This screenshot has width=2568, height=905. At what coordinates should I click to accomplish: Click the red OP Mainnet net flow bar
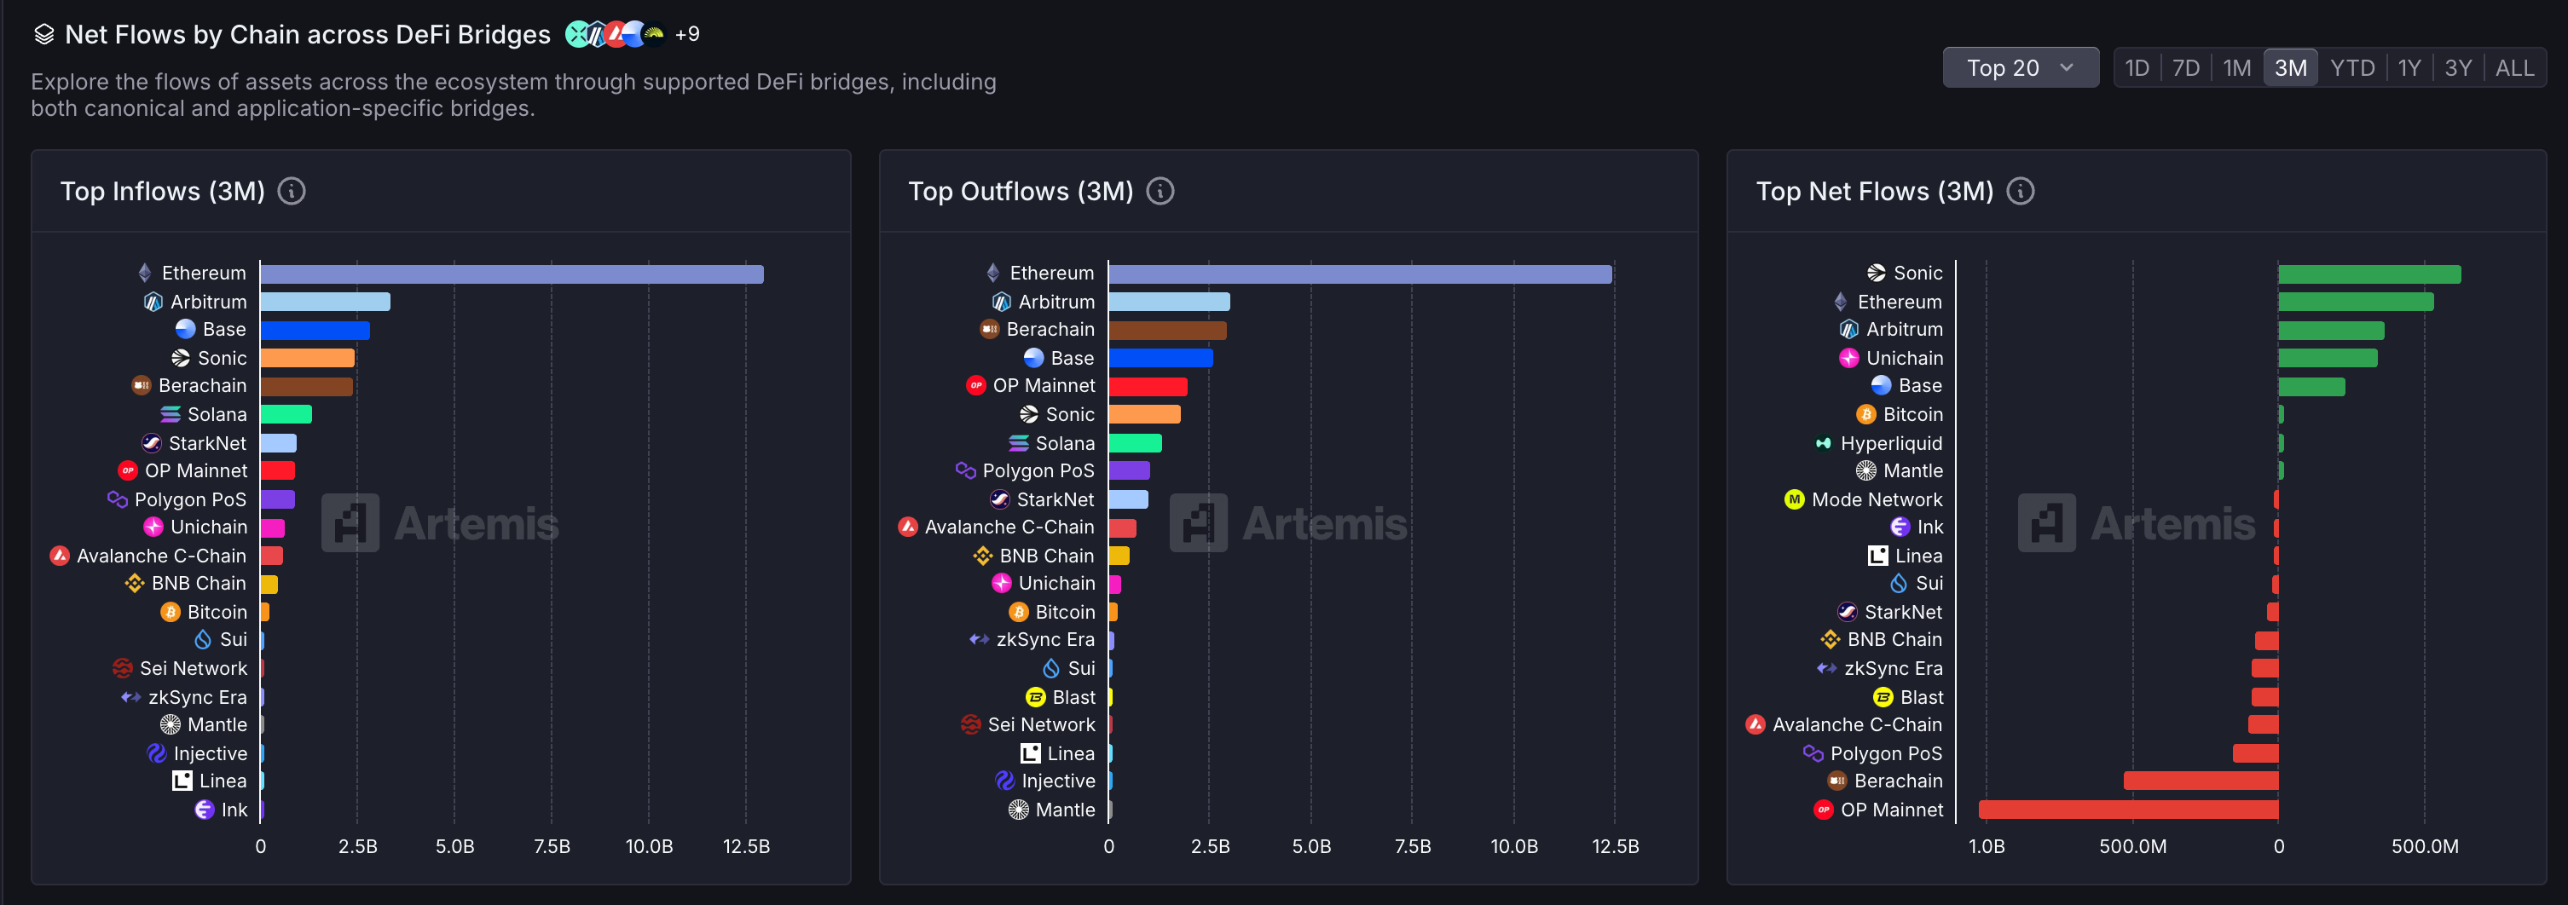[2127, 810]
